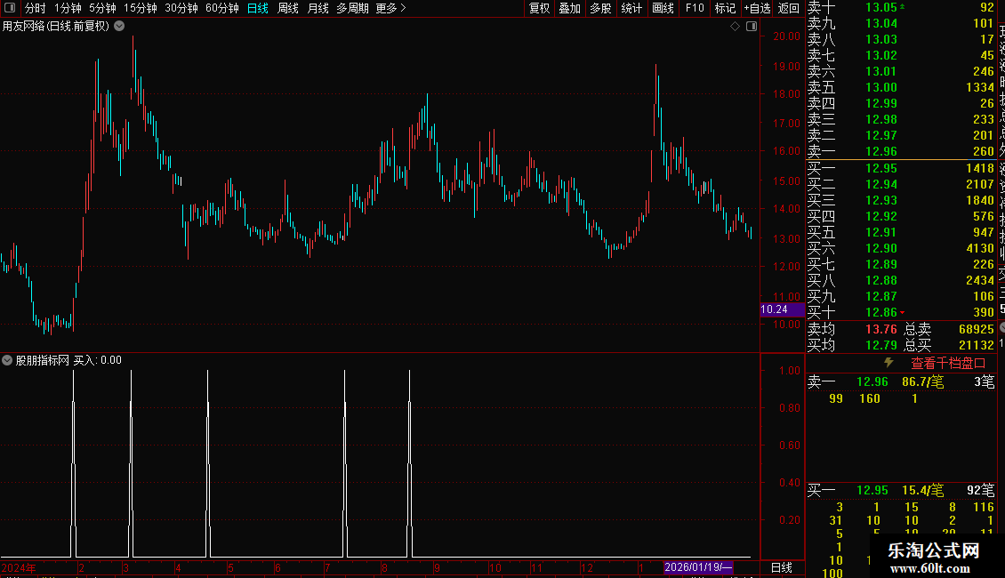The width and height of the screenshot is (1005, 578).
Task: Open F10 company information
Action: pyautogui.click(x=694, y=8)
